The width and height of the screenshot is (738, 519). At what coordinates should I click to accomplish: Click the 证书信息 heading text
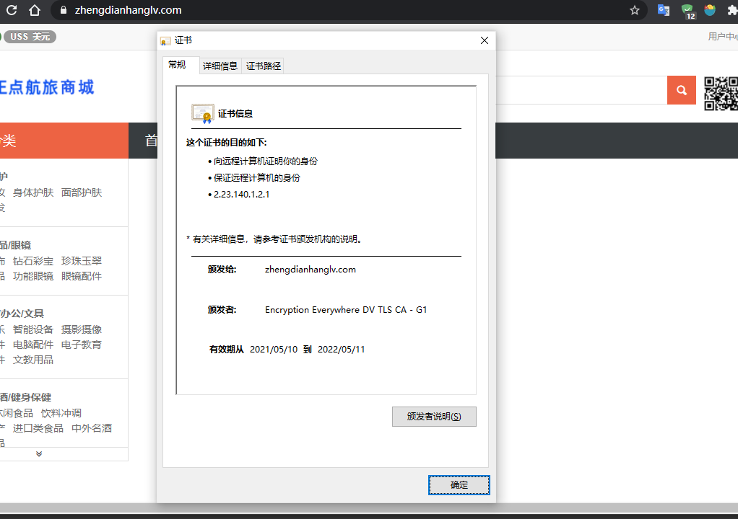[235, 114]
